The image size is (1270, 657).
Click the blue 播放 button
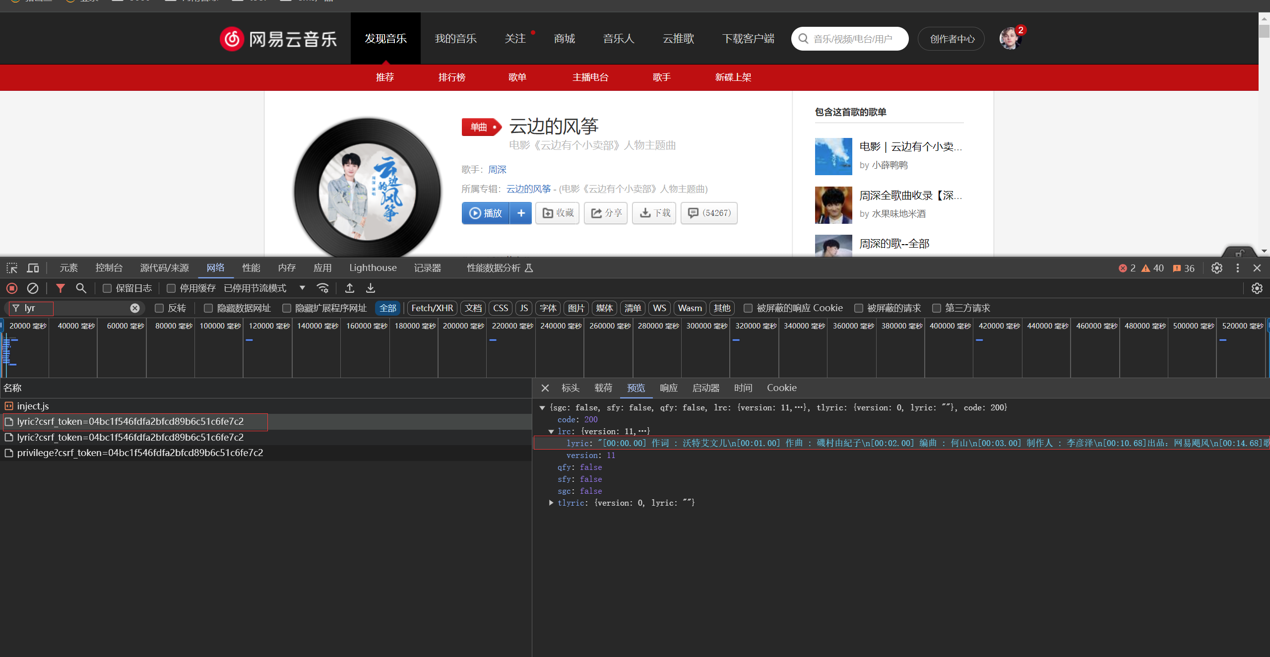click(x=486, y=213)
